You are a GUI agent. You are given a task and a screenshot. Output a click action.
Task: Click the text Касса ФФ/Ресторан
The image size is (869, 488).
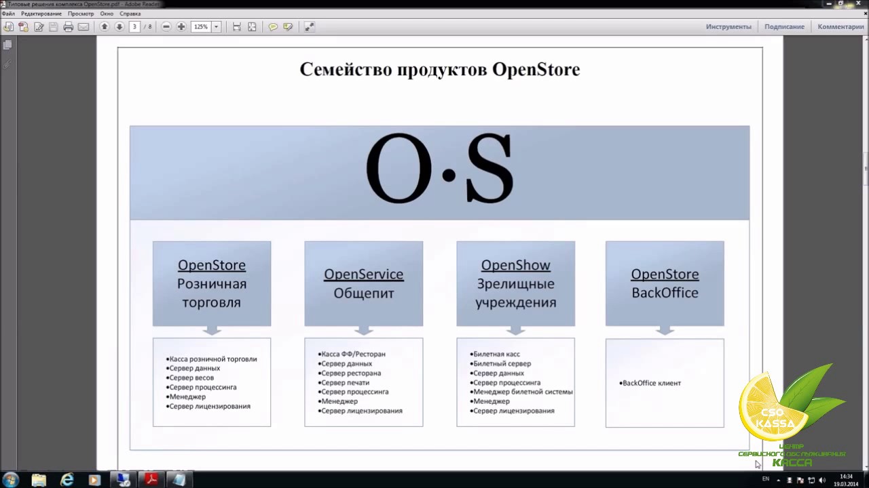(x=353, y=354)
